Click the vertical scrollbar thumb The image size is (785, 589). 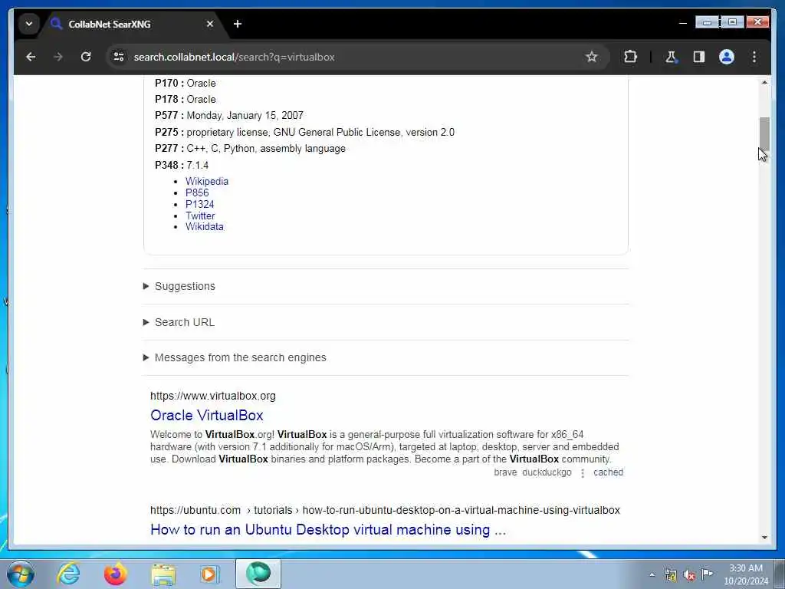pyautogui.click(x=764, y=133)
